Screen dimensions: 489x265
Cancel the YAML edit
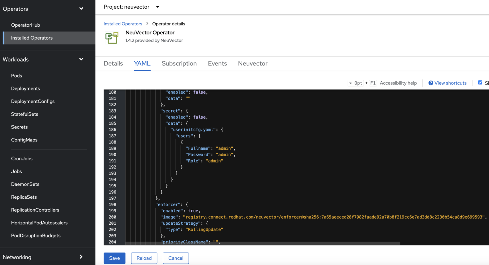coord(176,258)
